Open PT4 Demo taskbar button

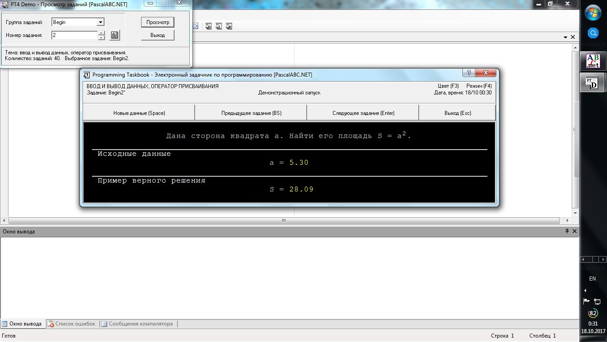593,83
